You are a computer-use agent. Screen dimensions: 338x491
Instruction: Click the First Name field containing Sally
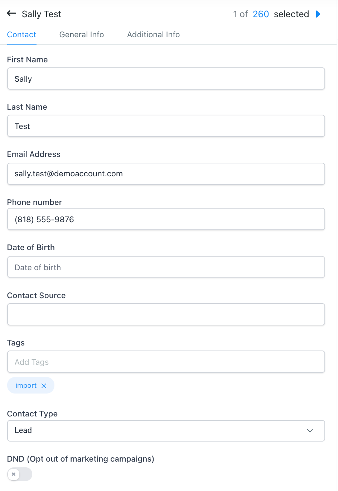pos(166,79)
